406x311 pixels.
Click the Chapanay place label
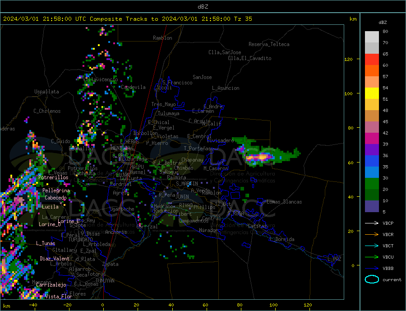(x=192, y=160)
